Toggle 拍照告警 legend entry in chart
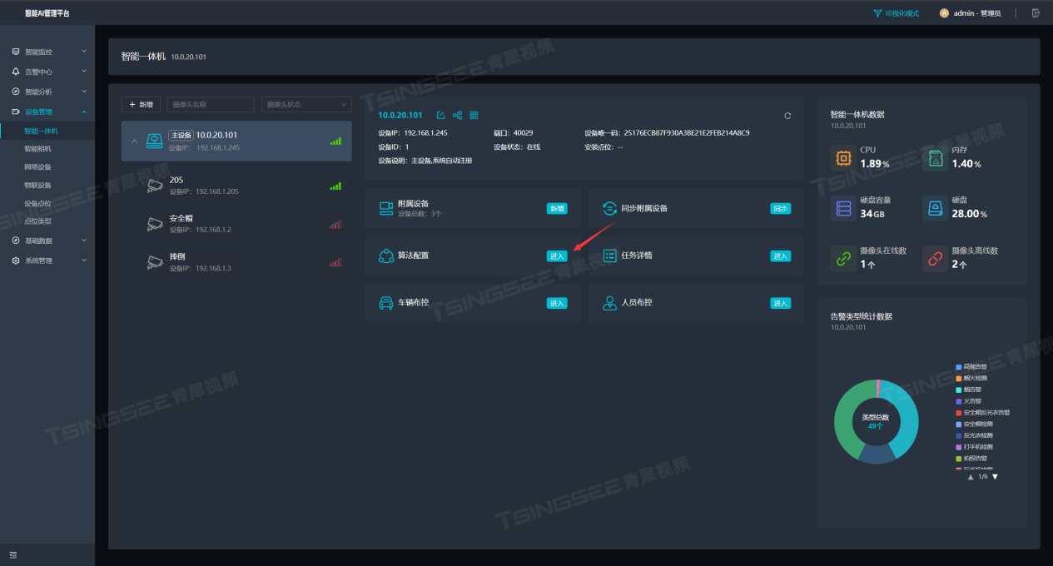 tap(971, 459)
